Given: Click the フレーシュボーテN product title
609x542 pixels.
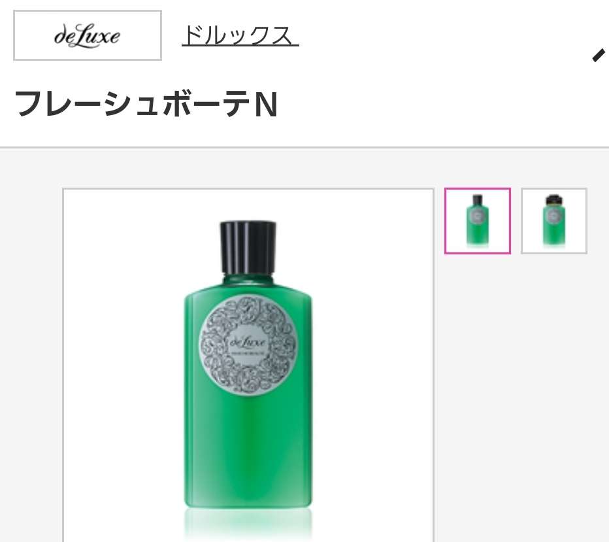Looking at the screenshot, I should [x=146, y=104].
